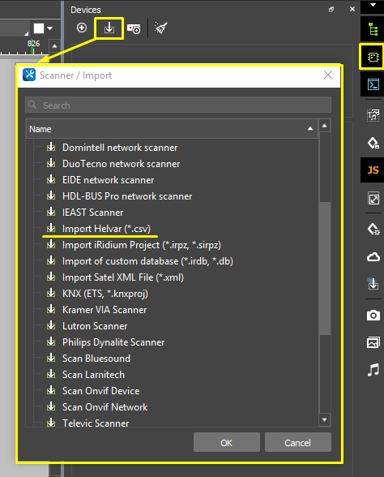Screen dimensions: 384x477
Task: Click the OK button
Action: point(226,443)
